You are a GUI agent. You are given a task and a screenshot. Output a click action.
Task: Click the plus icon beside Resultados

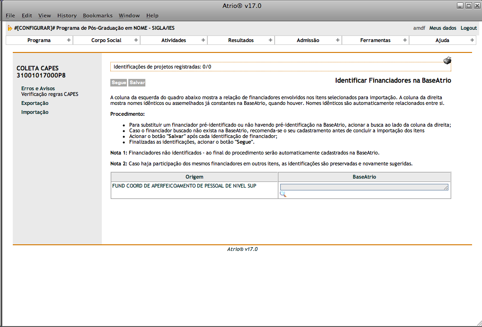pos(270,40)
